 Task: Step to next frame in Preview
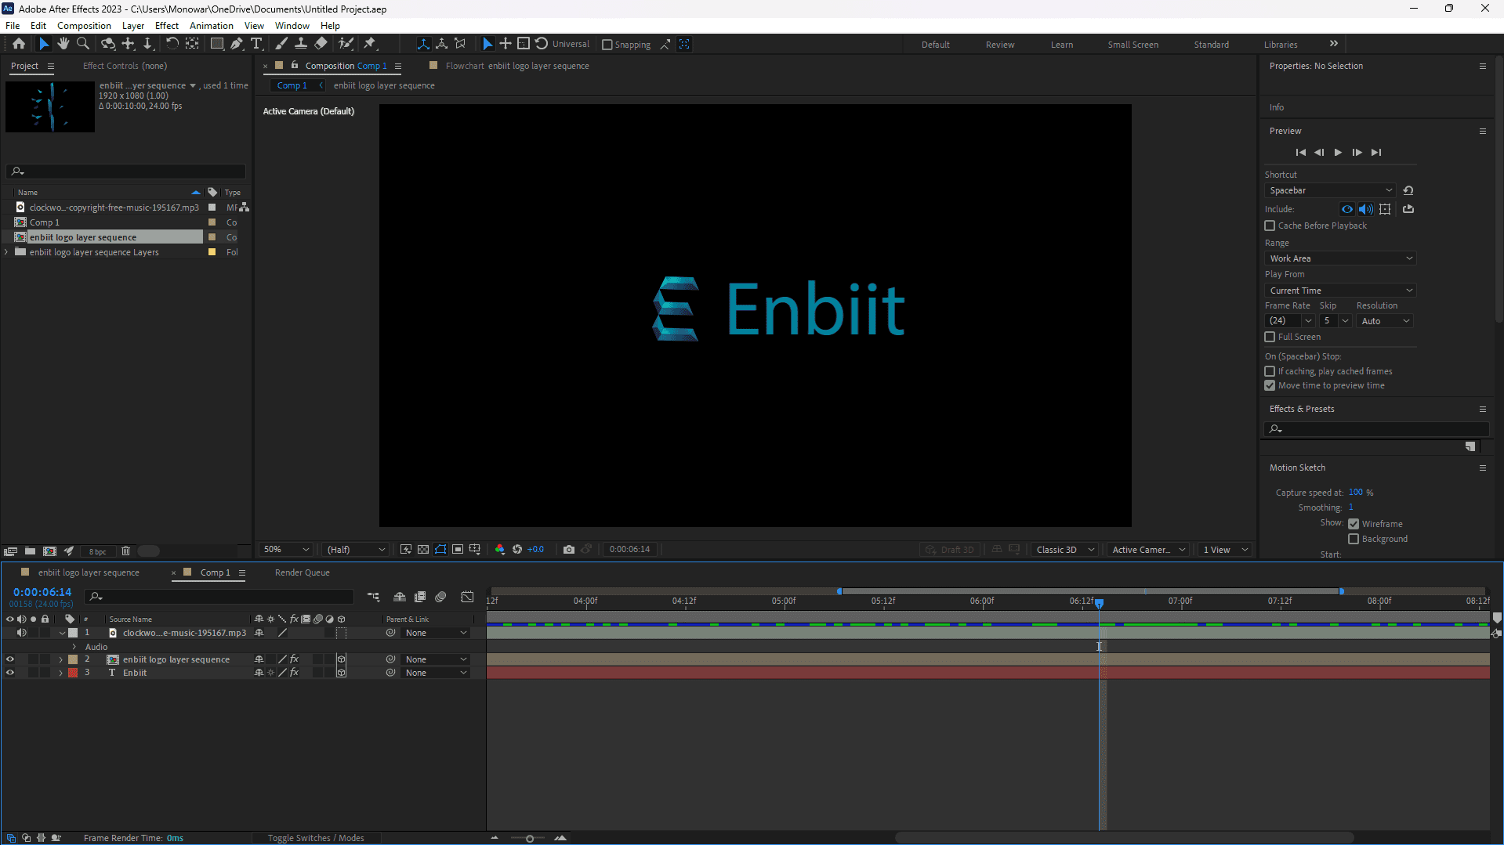click(1357, 153)
